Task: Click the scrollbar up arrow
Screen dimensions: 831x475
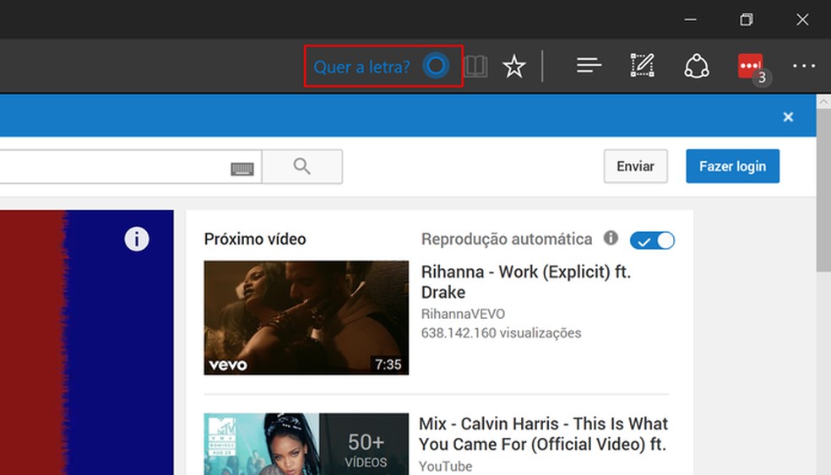Action: 823,102
